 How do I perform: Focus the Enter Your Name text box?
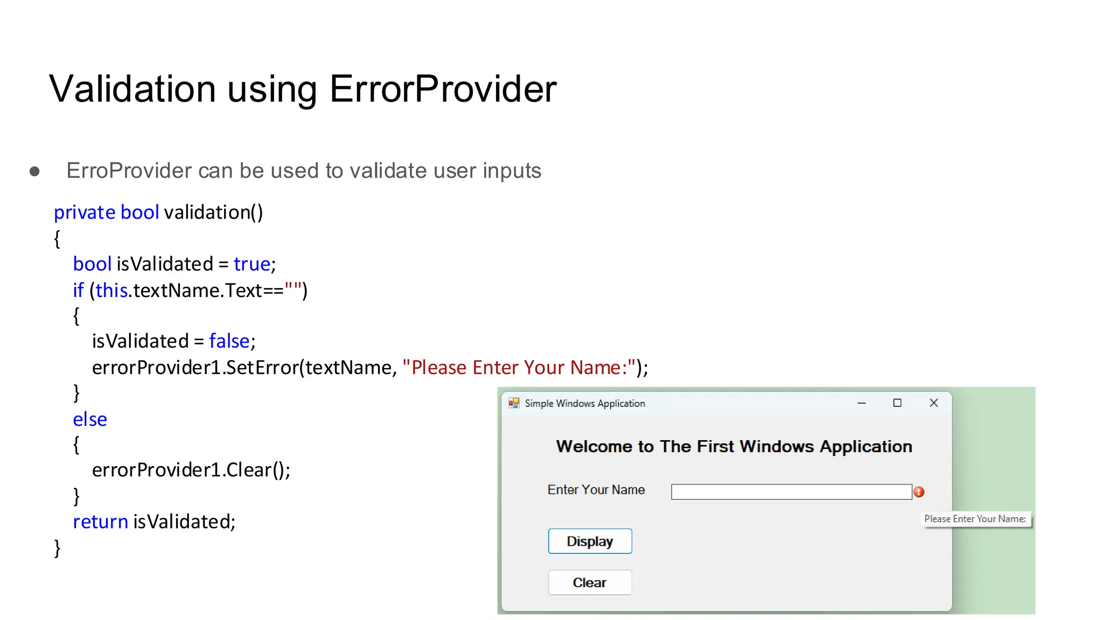click(x=791, y=491)
